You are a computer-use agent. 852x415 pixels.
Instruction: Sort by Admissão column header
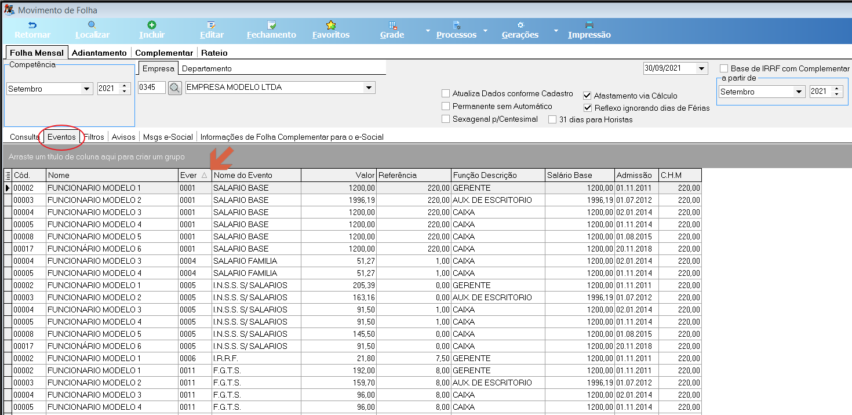point(636,175)
